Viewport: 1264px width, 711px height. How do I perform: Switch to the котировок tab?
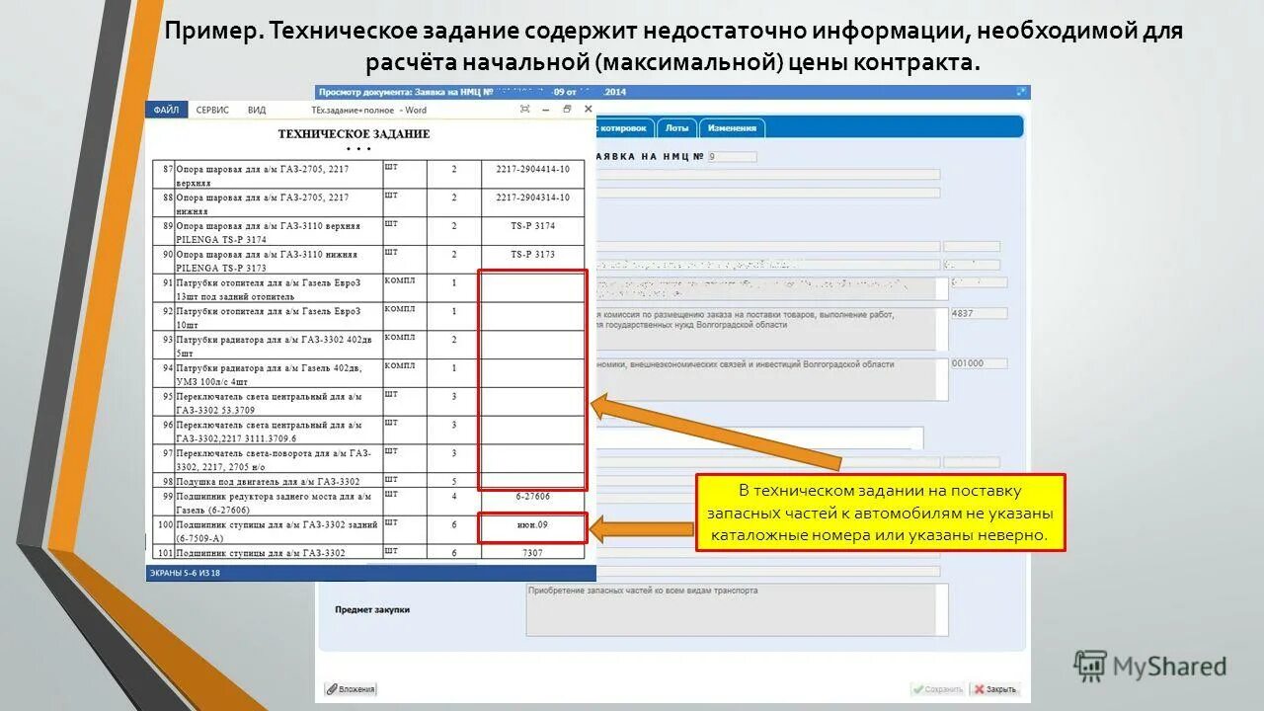[621, 128]
